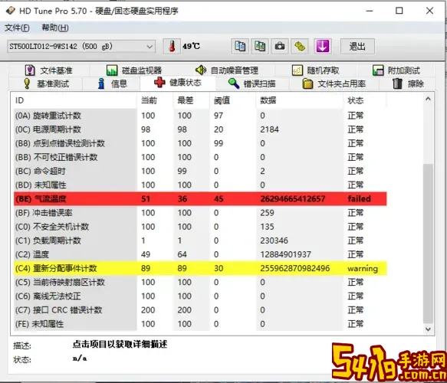Select the (BD) 未知属性 row

[x=200, y=185]
